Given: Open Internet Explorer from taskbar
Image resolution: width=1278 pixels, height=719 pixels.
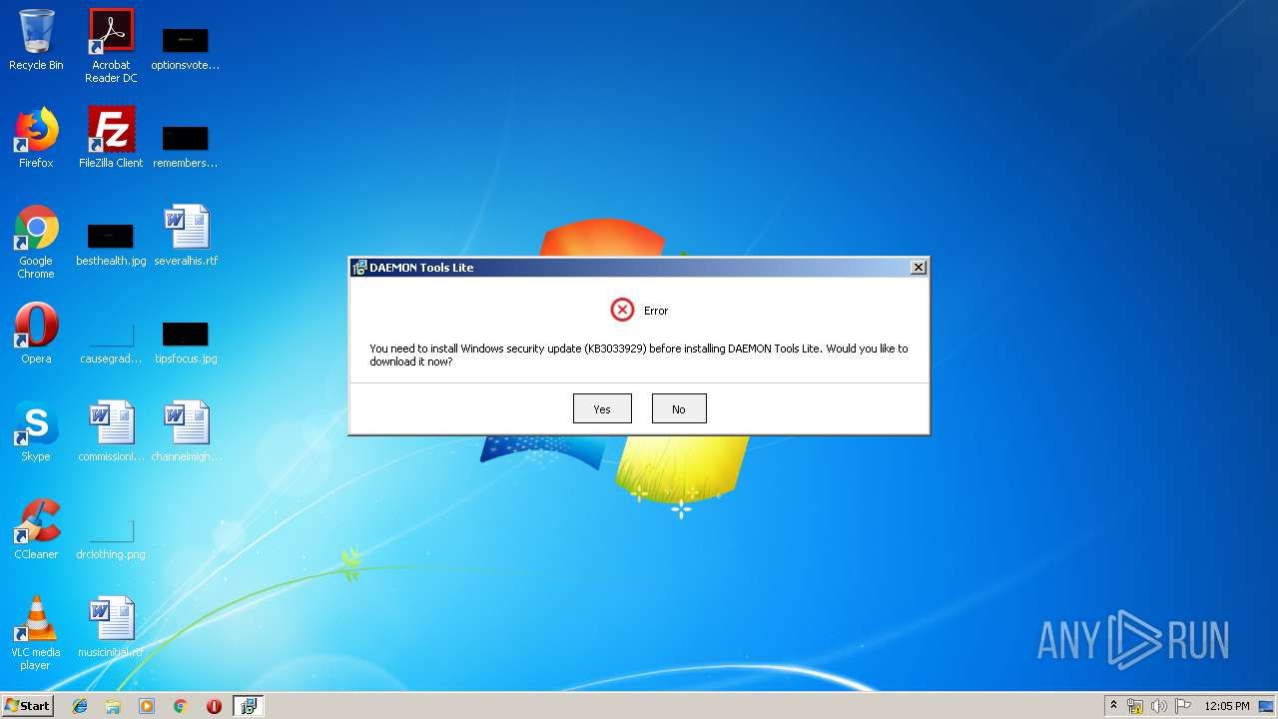Looking at the screenshot, I should [x=80, y=706].
